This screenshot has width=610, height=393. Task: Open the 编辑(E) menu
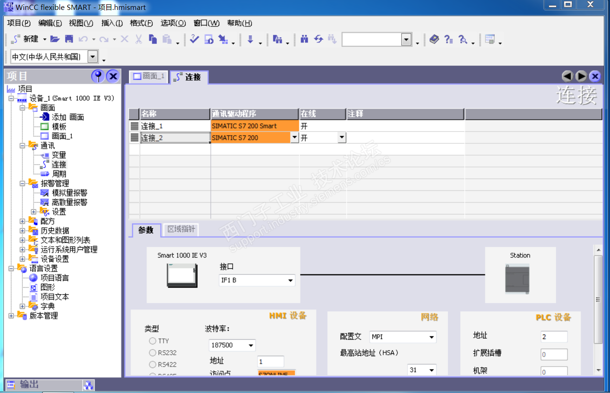click(x=50, y=23)
